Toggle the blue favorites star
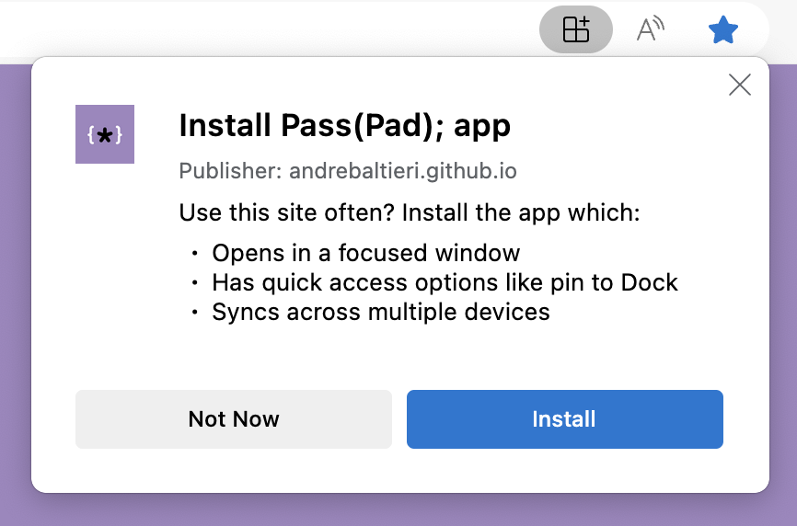 point(722,30)
